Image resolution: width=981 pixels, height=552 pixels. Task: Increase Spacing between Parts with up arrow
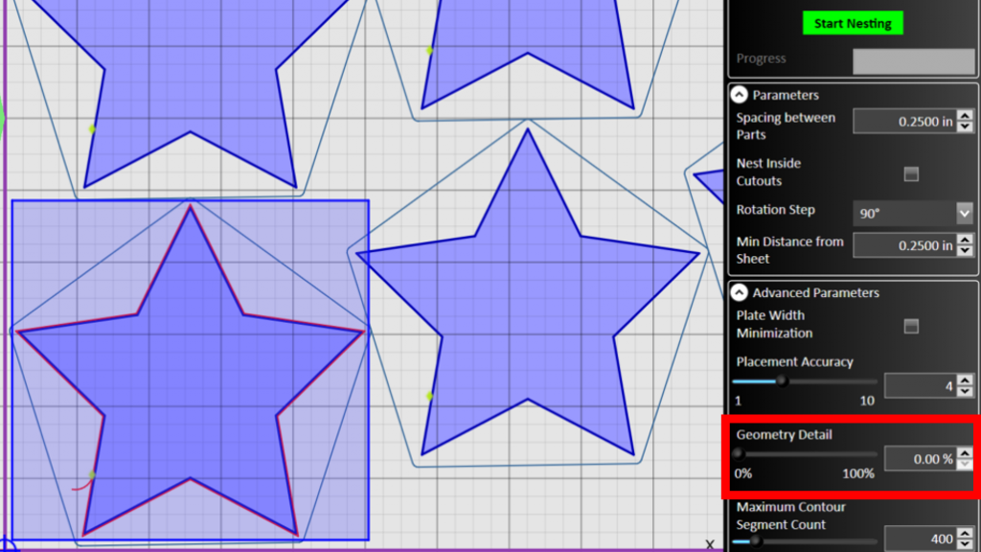pyautogui.click(x=965, y=116)
